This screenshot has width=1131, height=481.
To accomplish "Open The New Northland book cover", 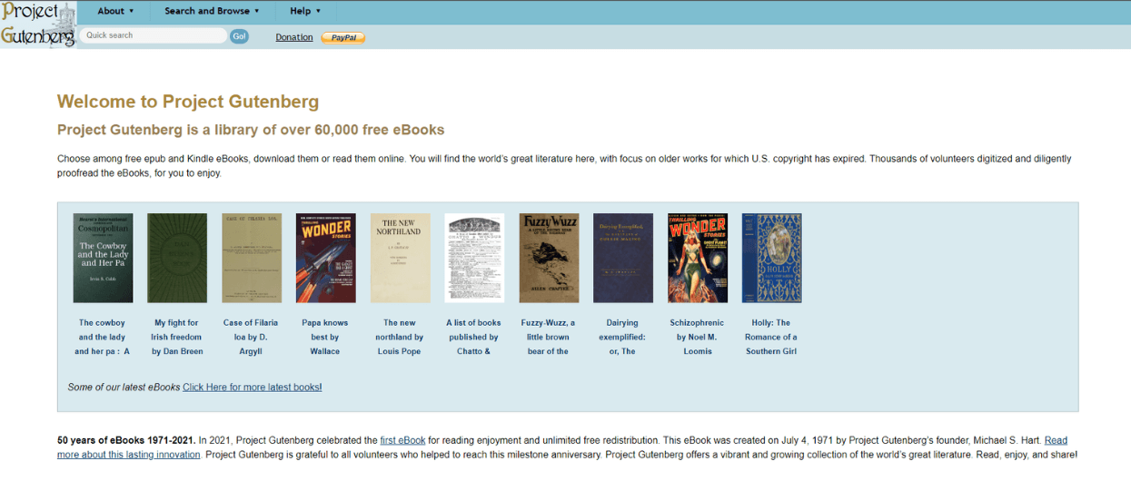I will coord(401,258).
